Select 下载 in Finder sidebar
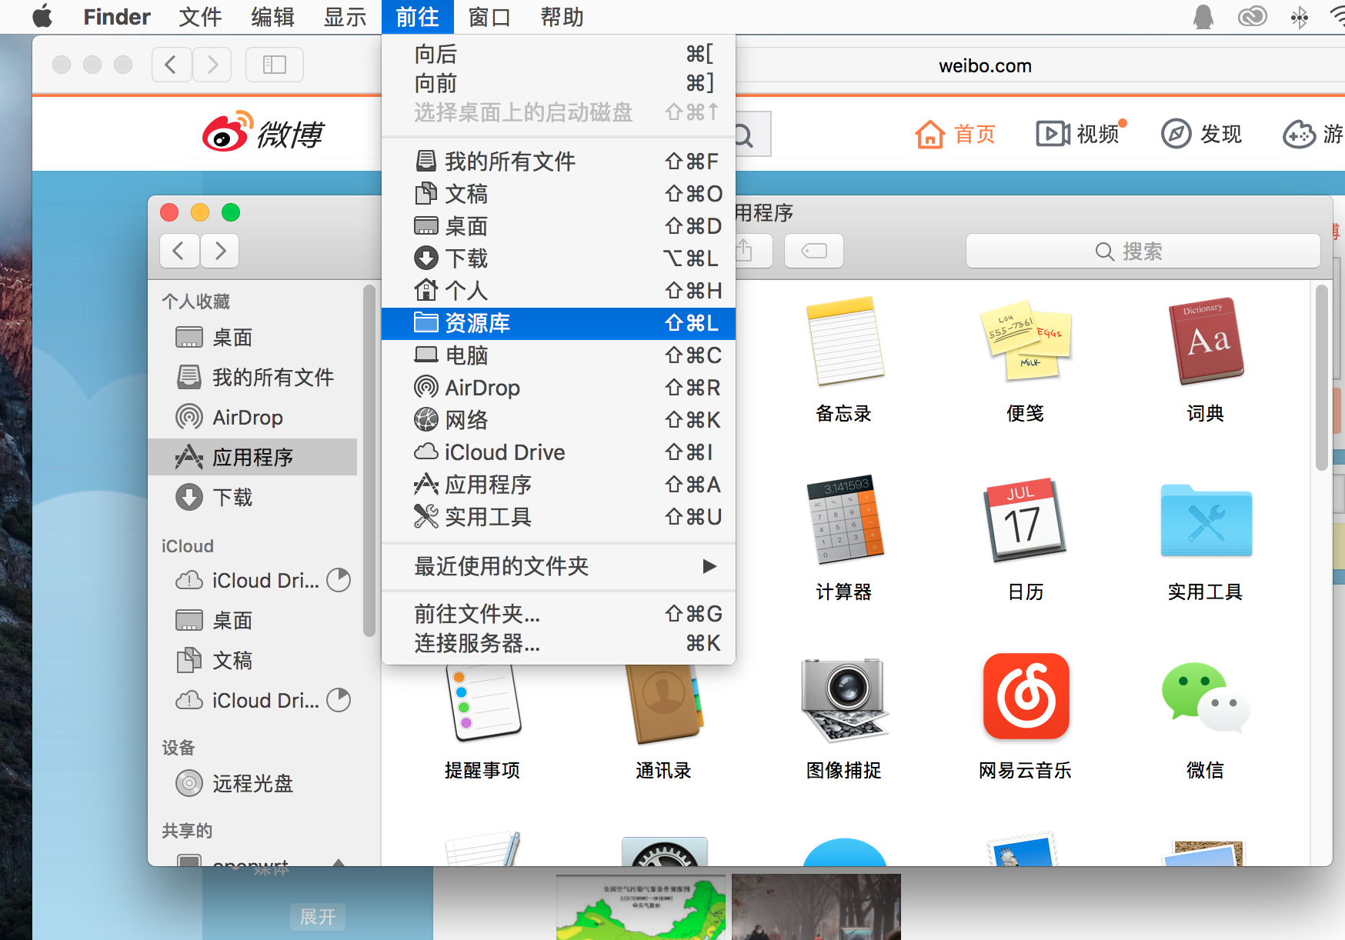Screen dimensions: 1345x940 252,497
